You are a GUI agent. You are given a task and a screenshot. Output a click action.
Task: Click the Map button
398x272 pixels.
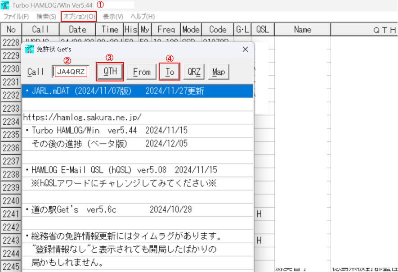219,72
